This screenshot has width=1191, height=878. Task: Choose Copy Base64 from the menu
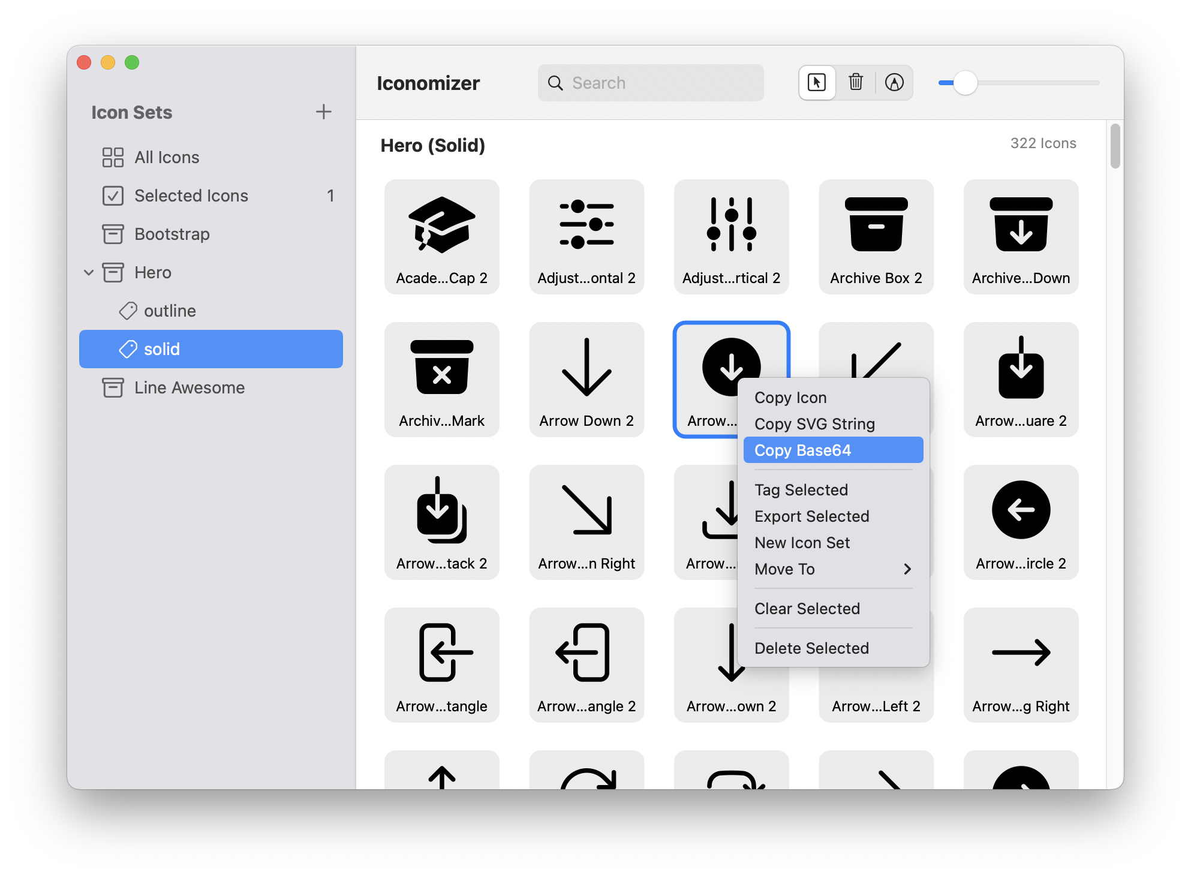point(802,450)
